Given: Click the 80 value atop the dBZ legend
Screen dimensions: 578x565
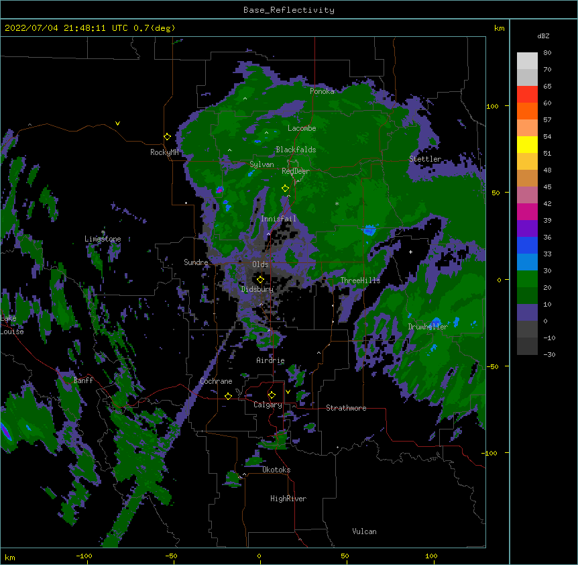Looking at the screenshot, I should pos(547,53).
